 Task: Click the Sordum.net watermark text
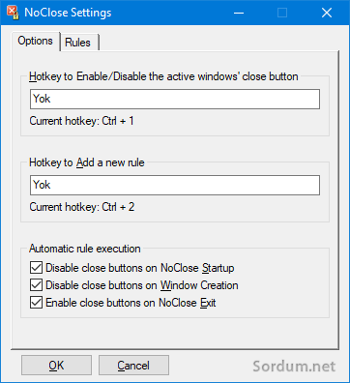[294, 366]
